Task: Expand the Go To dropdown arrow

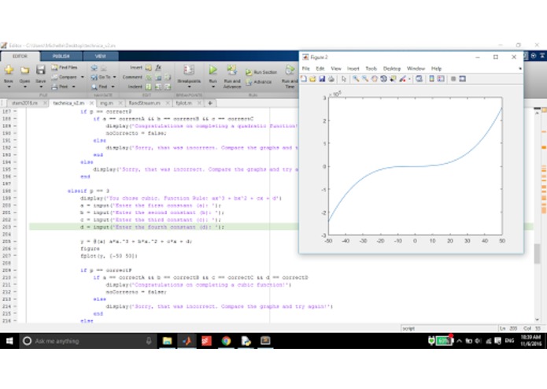Action: (x=114, y=76)
